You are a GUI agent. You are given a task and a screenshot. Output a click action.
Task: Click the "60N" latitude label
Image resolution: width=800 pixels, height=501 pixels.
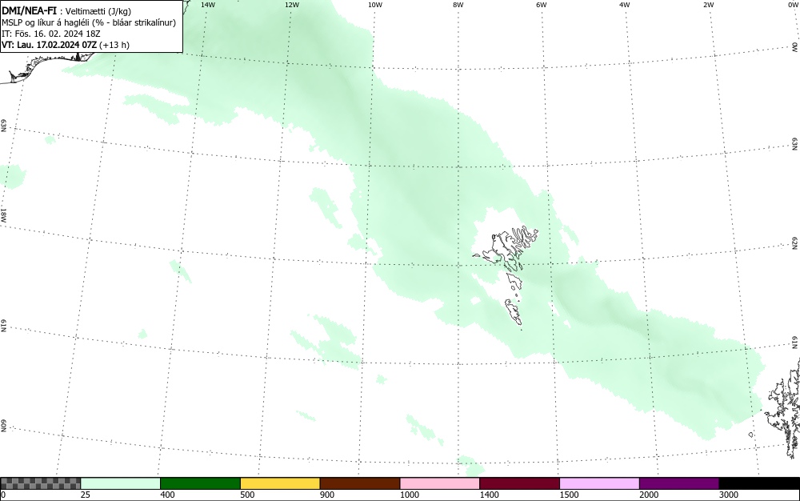point(3,427)
